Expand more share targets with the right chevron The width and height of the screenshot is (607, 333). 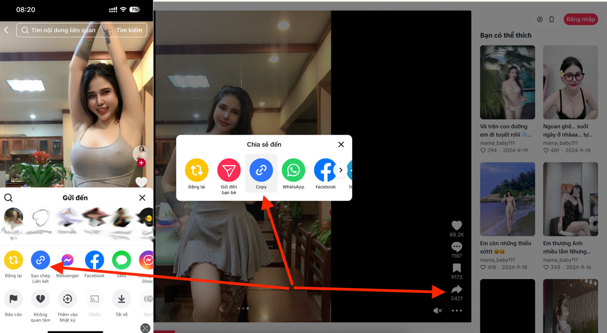341,170
